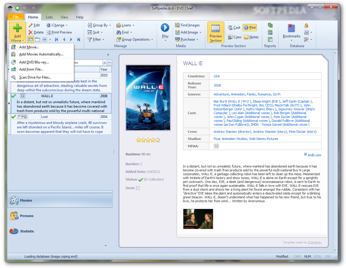
Task: Open the Sort dropdown
Action: pos(95,32)
